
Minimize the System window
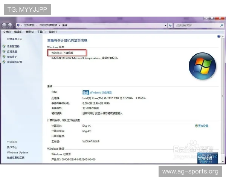tap(207, 18)
